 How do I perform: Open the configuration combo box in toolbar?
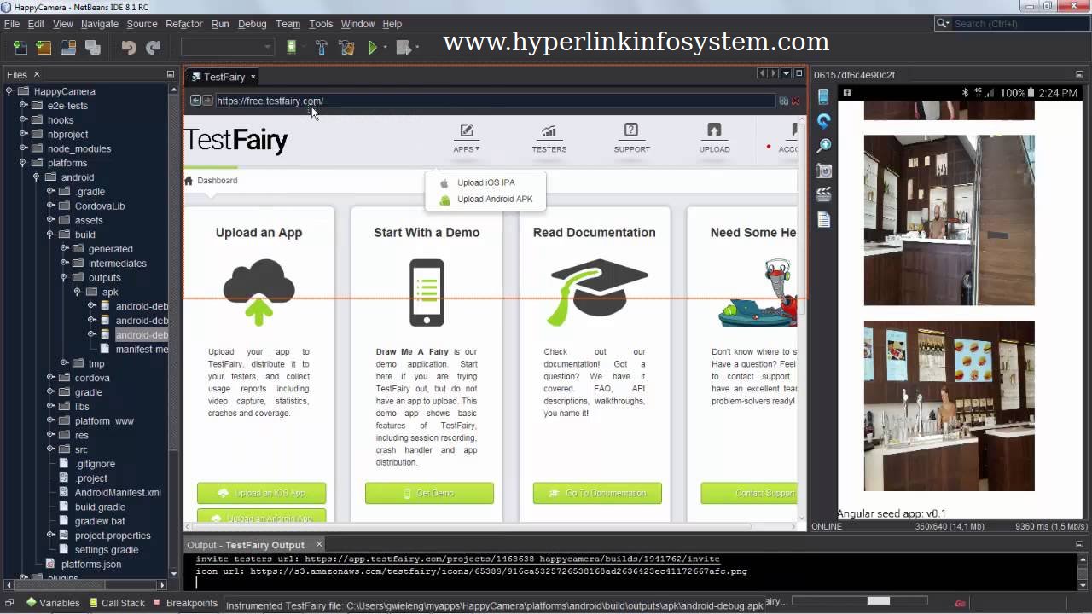[x=228, y=48]
